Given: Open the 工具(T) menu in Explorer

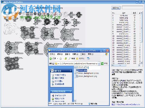Looking at the screenshot, I should [83, 54].
